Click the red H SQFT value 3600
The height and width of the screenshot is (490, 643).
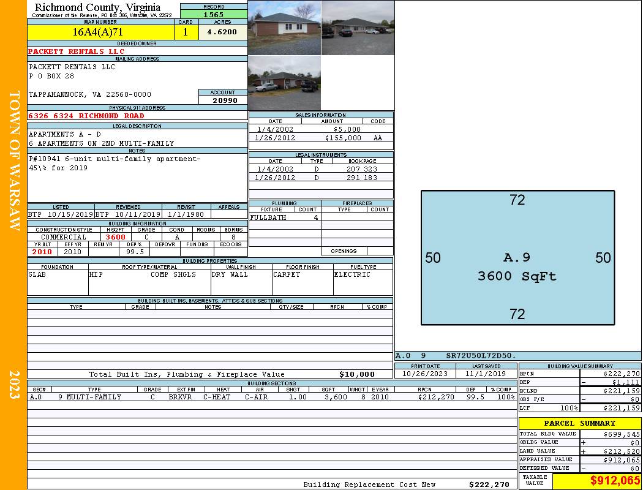pos(115,237)
